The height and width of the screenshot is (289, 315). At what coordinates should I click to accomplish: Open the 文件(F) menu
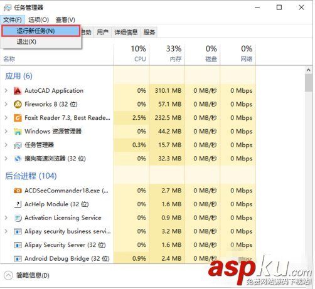tap(13, 20)
